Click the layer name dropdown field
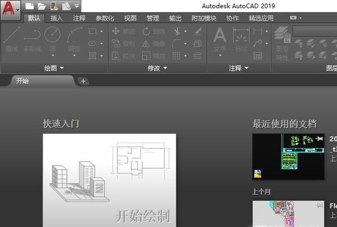 coord(315,31)
